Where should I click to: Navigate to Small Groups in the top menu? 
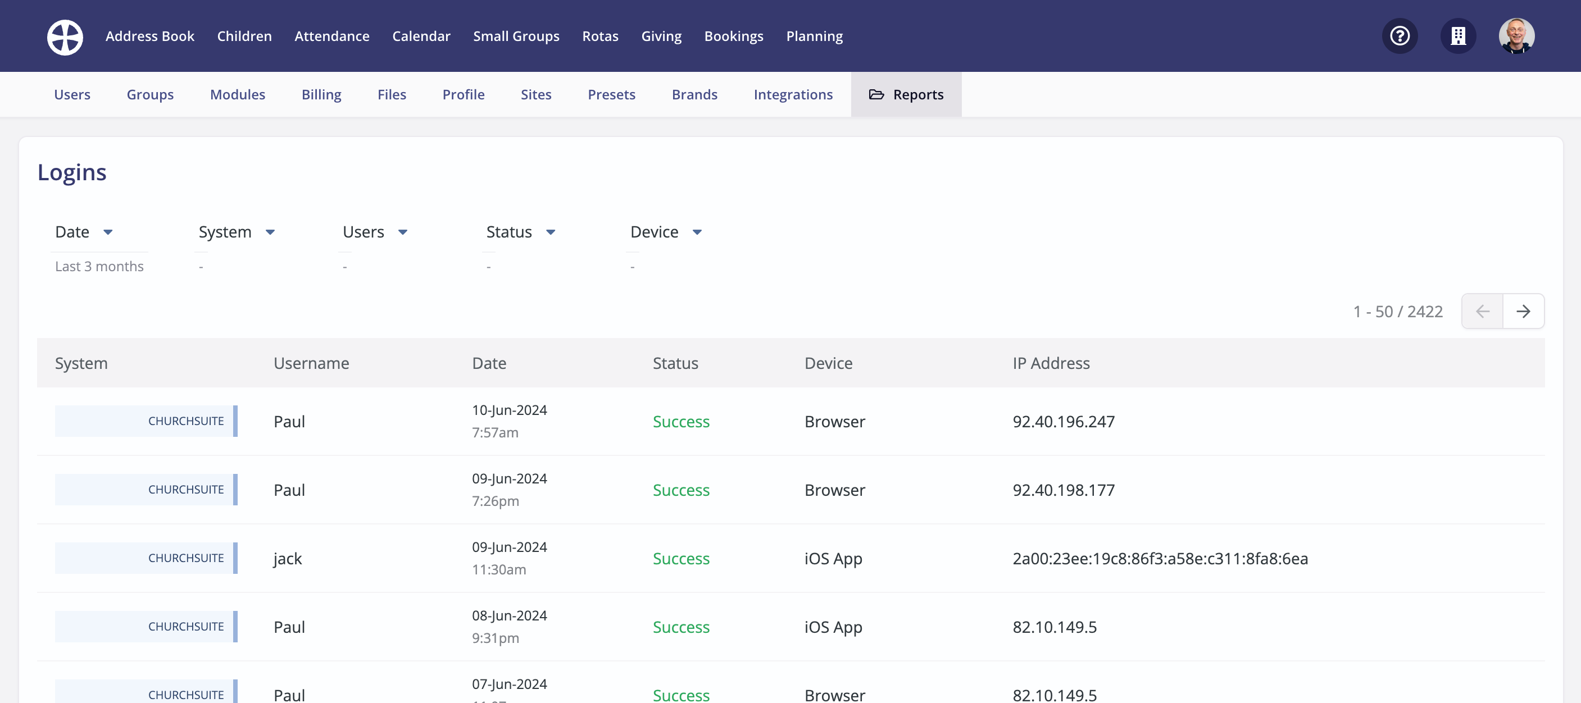(x=516, y=35)
